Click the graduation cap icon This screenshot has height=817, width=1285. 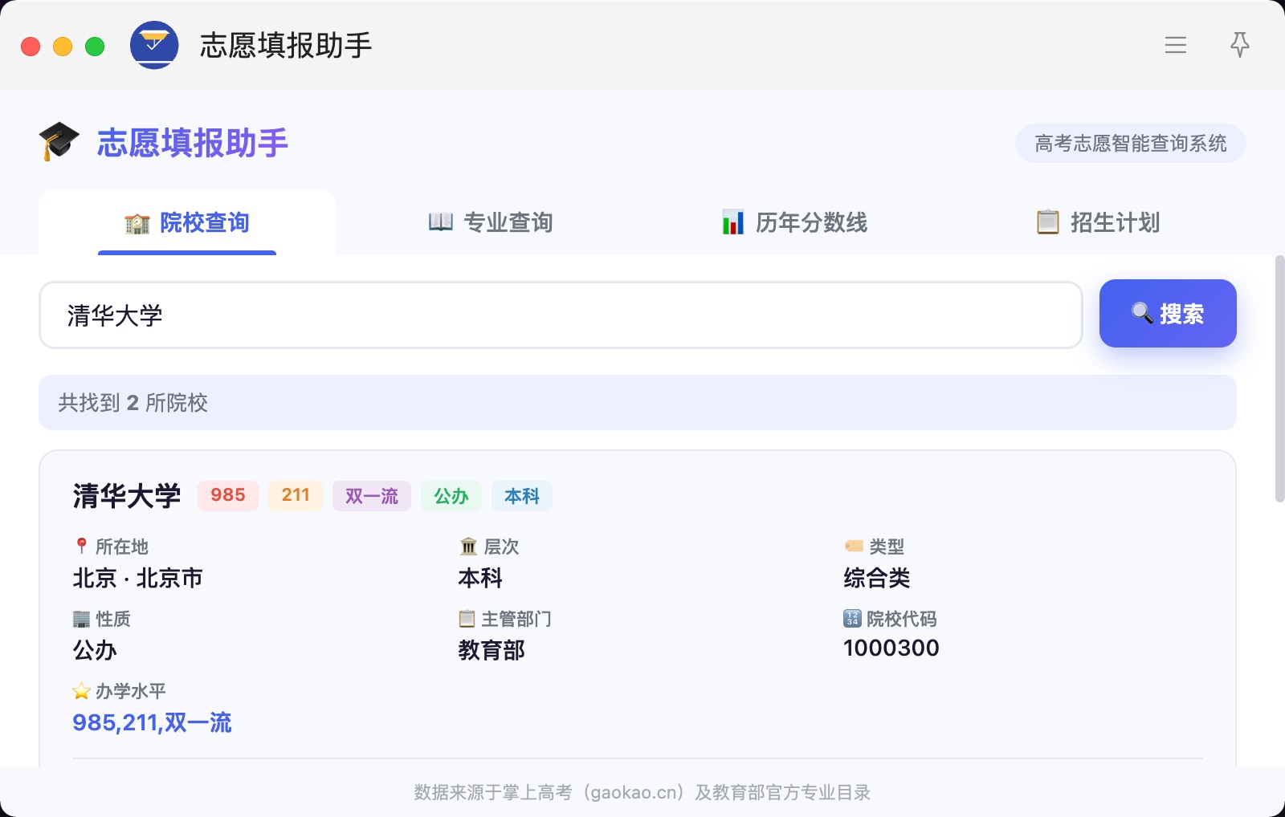pos(59,142)
